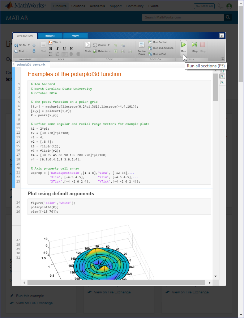Toggle underline text formatting
244x318 pixels.
tap(64, 49)
